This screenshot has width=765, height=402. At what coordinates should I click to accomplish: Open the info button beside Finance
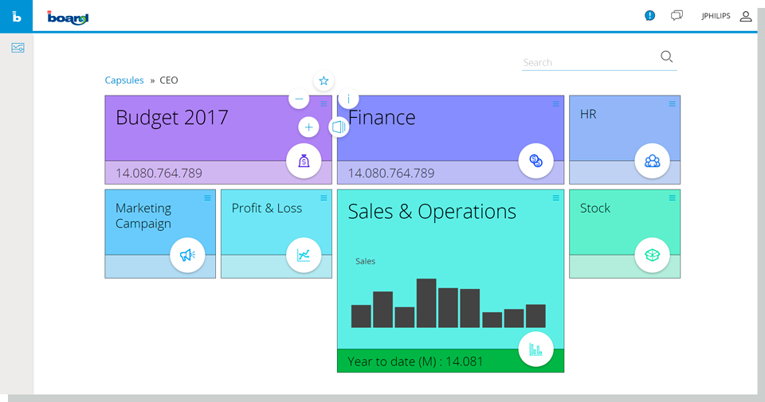tap(348, 100)
